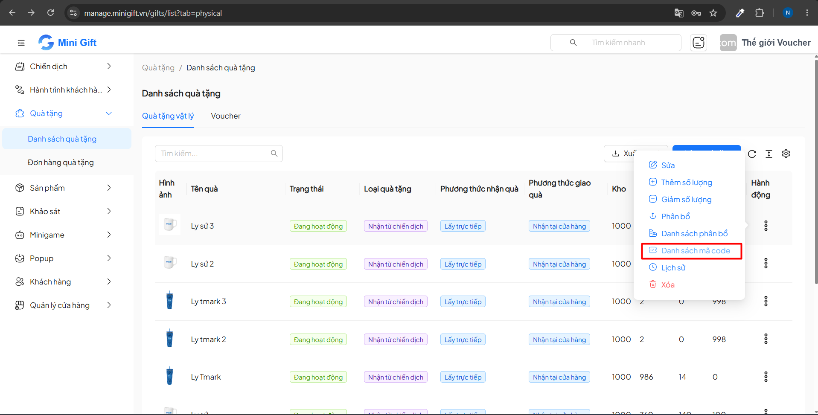Click the Quà tặng breadcrumb link
818x415 pixels.
click(158, 68)
